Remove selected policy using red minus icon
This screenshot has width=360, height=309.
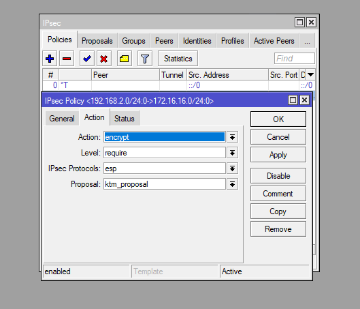67,59
